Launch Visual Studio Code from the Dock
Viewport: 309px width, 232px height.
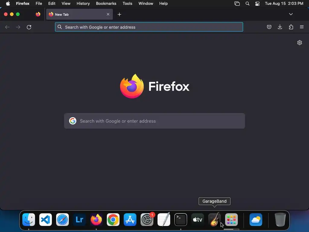(x=46, y=220)
